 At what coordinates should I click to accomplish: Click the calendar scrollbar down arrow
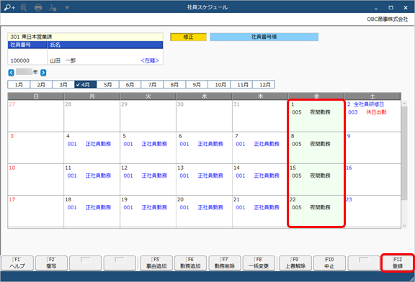tap(404, 226)
